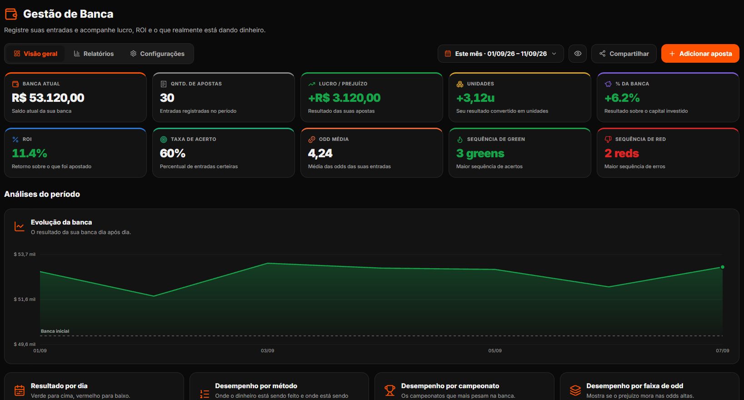The image size is (744, 400).
Task: Click the 11.4% ROI value
Action: click(30, 153)
